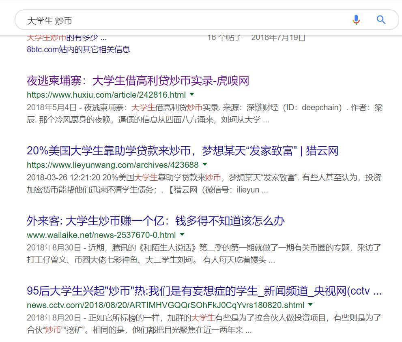Expand dropdown arrow beside news.cctv.com URL
The image size is (402, 342).
coord(310,304)
